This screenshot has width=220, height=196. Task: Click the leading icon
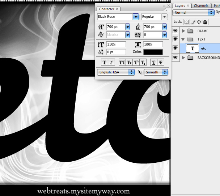point(138,27)
